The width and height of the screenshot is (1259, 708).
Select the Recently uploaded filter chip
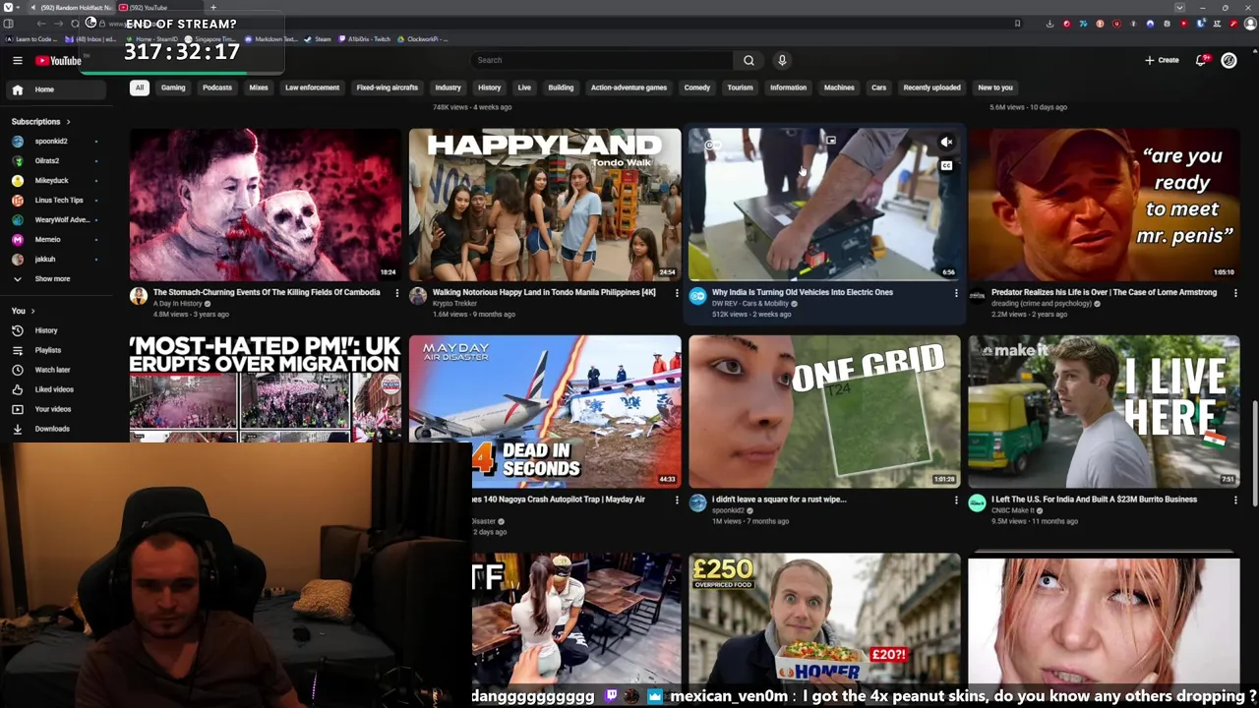tap(931, 88)
